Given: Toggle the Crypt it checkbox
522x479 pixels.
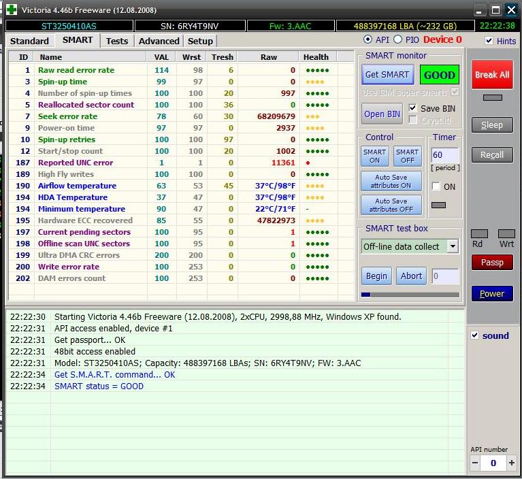Looking at the screenshot, I should pyautogui.click(x=412, y=120).
